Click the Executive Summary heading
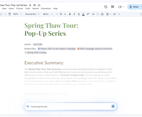Image resolution: width=142 pixels, height=117 pixels. pyautogui.click(x=44, y=63)
